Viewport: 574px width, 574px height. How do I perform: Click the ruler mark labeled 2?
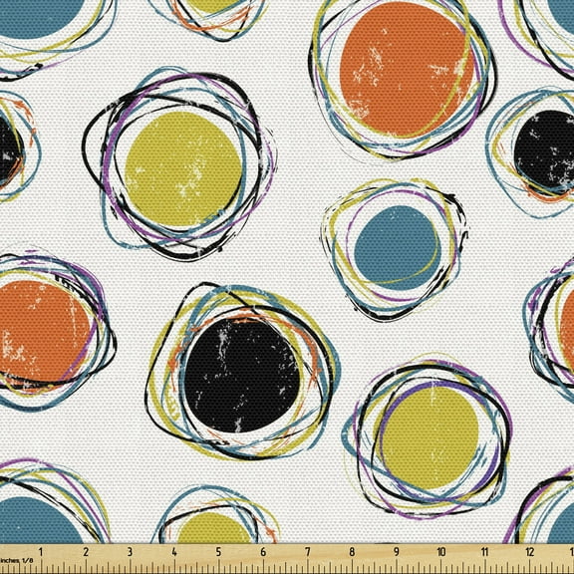point(86,552)
